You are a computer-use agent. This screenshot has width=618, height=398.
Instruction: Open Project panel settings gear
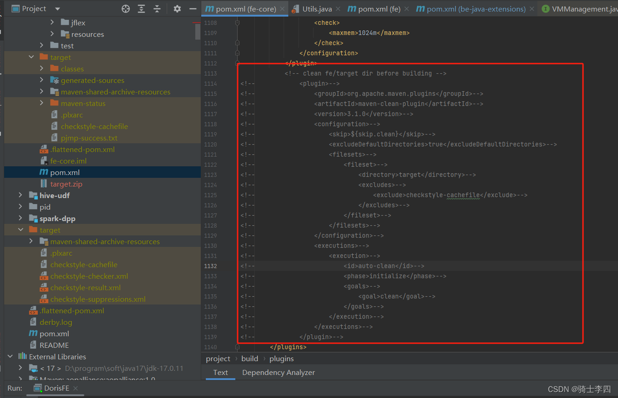point(177,9)
